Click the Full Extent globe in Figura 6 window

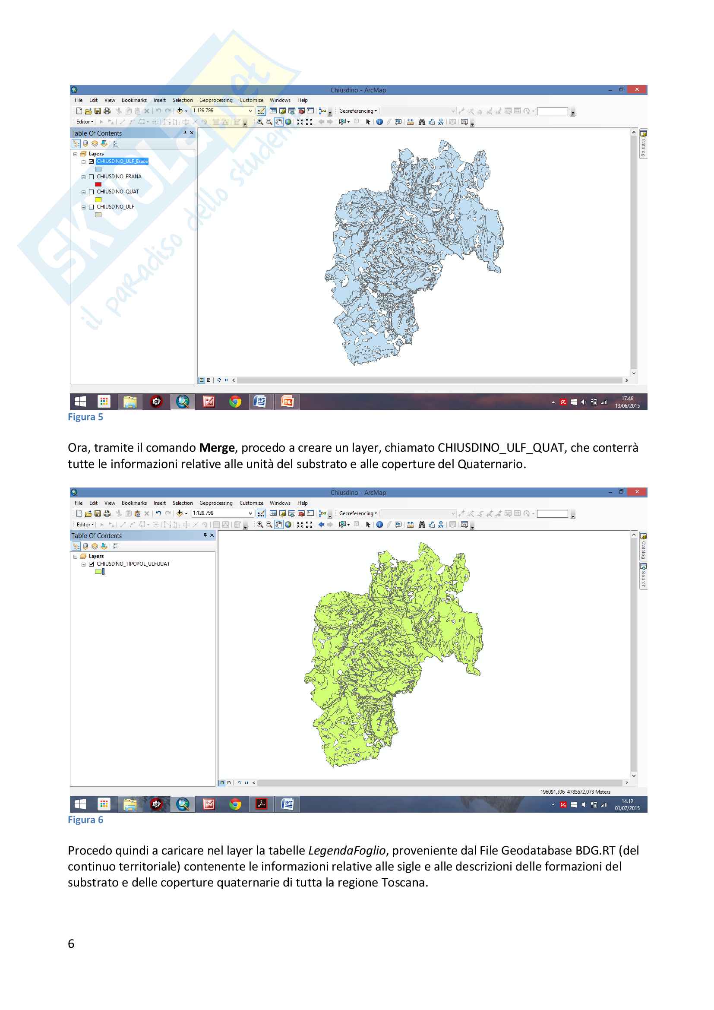coord(288,524)
